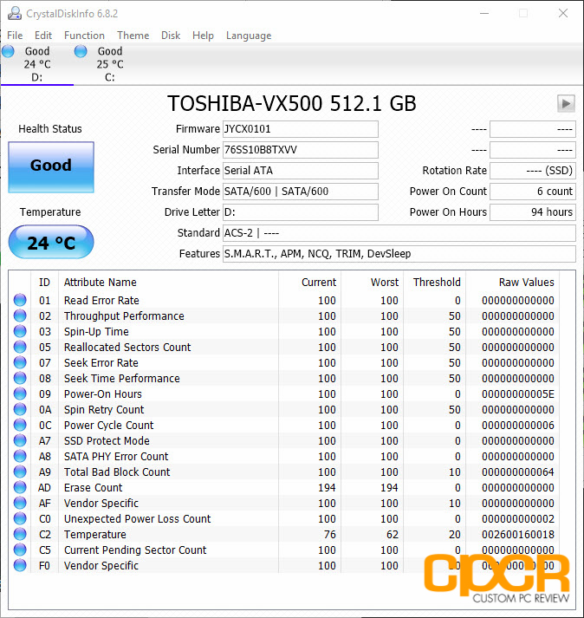Click the Power On Count field

coord(532,192)
